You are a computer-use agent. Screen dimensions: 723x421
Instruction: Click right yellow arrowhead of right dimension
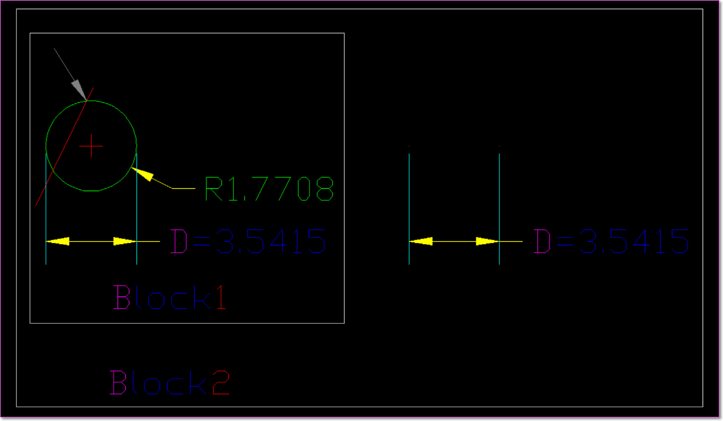(487, 241)
